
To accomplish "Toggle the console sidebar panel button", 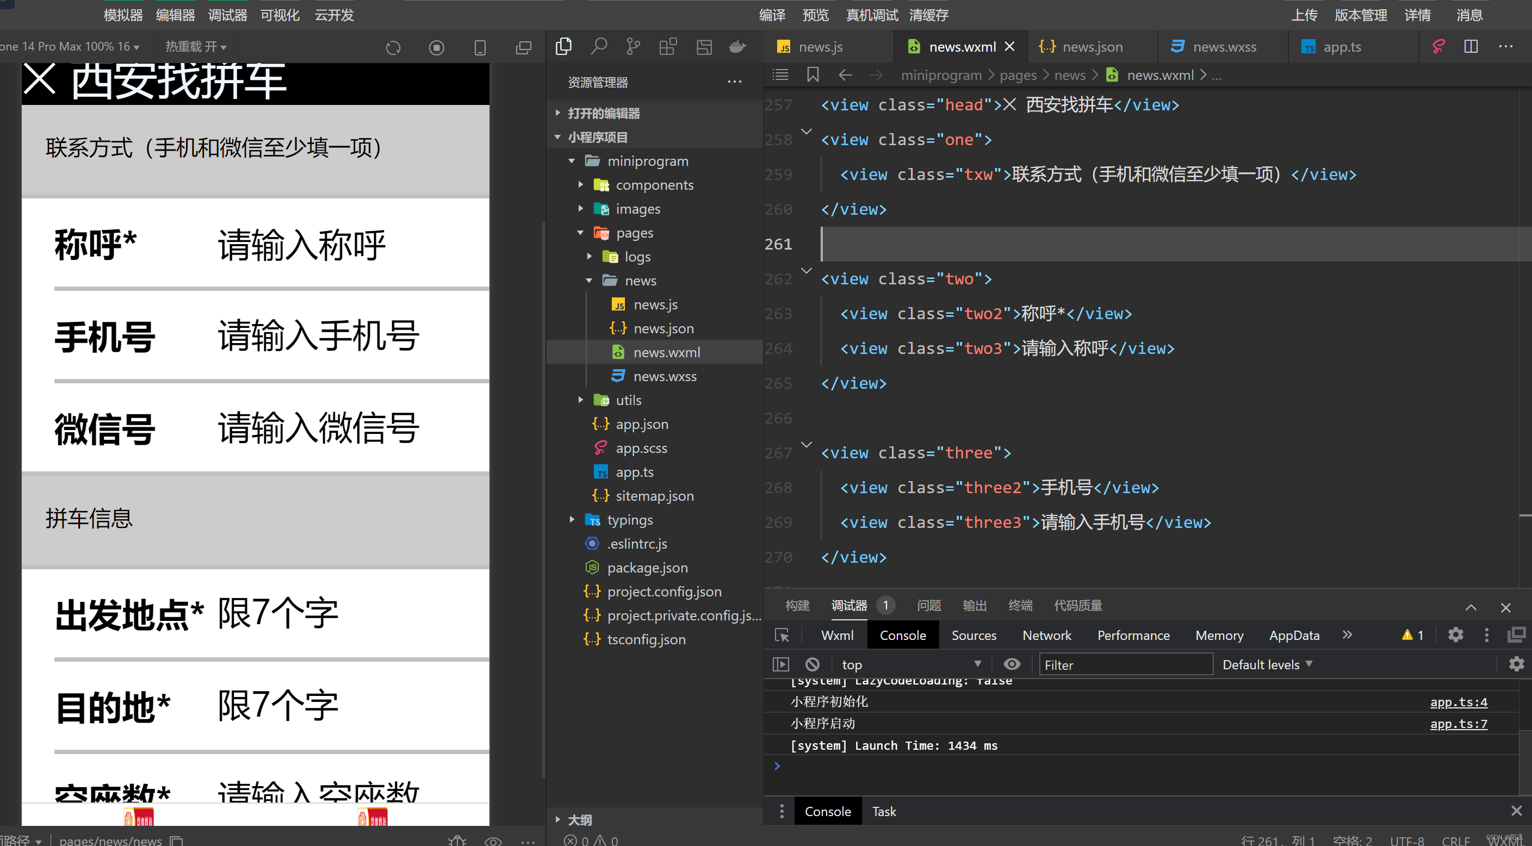I will coord(780,664).
